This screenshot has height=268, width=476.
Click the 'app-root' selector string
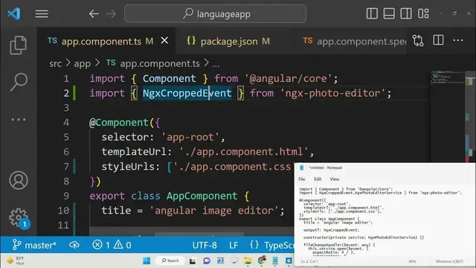(190, 137)
